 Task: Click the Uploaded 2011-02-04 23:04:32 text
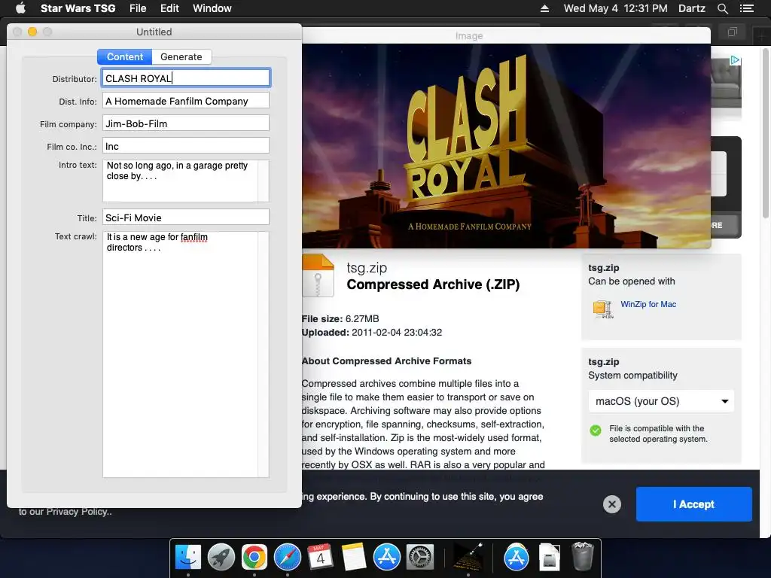[372, 332]
